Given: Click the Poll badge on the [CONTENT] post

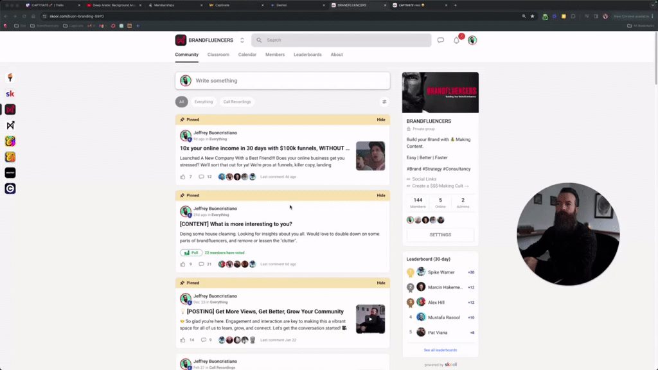Looking at the screenshot, I should (191, 252).
